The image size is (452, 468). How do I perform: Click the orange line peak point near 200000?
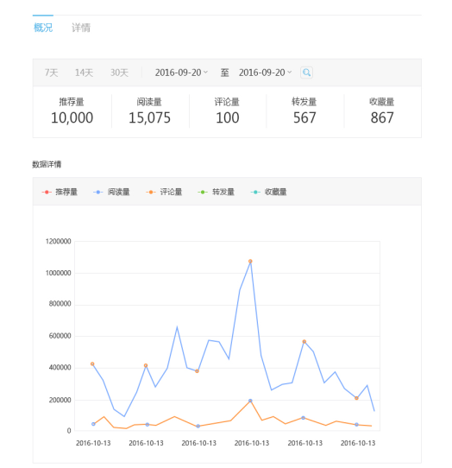pyautogui.click(x=250, y=401)
